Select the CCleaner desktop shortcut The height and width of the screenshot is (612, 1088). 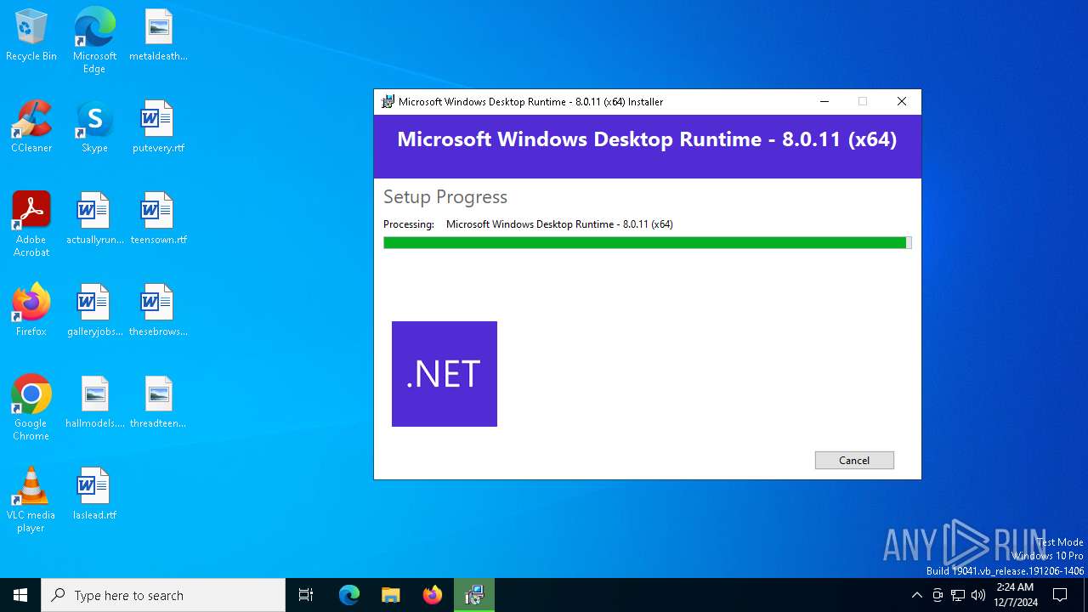[31, 127]
